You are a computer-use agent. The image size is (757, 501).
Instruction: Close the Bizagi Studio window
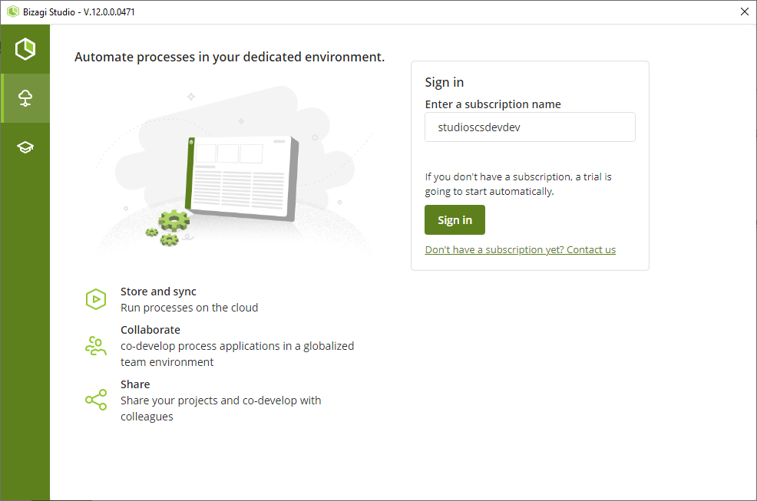click(745, 12)
